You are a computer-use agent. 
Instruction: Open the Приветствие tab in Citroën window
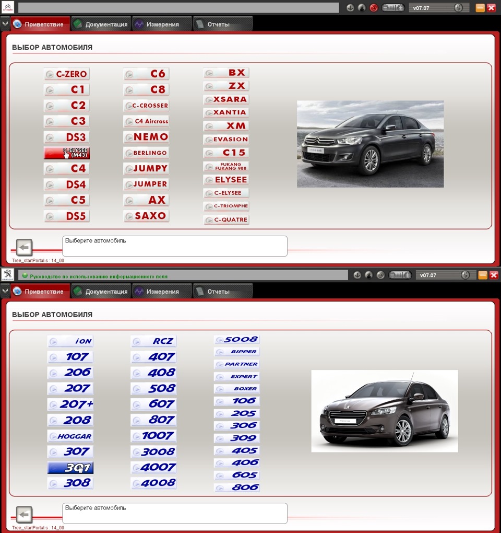(x=40, y=24)
